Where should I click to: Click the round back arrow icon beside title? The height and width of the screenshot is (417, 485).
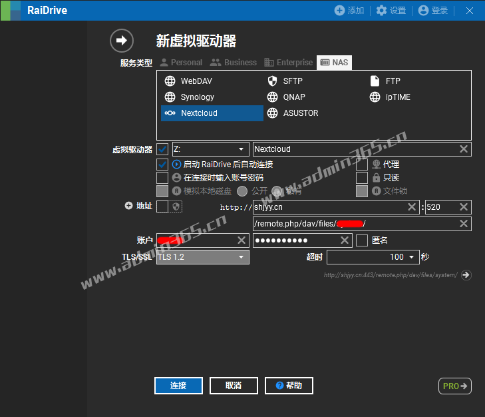click(122, 41)
